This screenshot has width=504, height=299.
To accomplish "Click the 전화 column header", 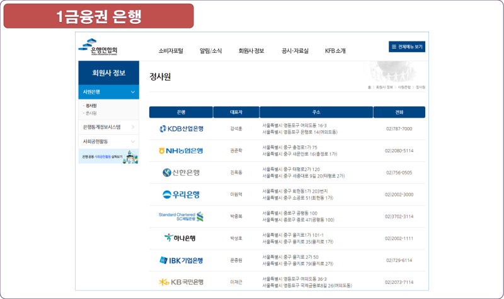I will tap(399, 112).
